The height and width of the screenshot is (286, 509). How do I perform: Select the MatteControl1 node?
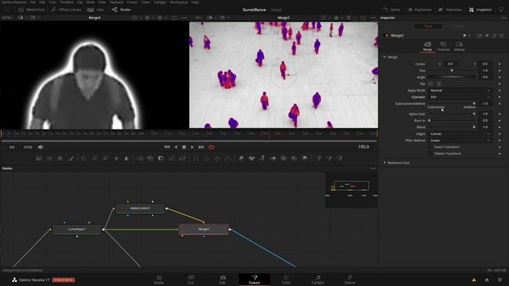(140, 208)
